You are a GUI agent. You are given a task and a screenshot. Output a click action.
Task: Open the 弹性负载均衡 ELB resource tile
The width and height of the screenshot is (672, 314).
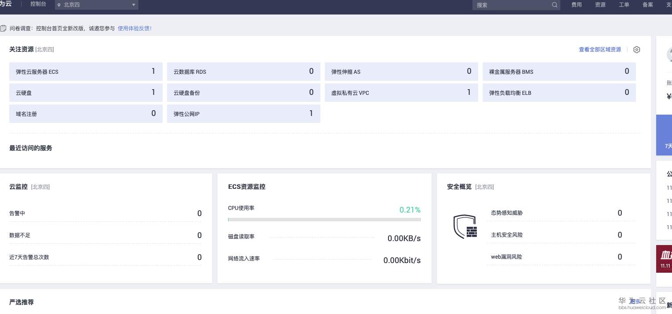pyautogui.click(x=559, y=93)
